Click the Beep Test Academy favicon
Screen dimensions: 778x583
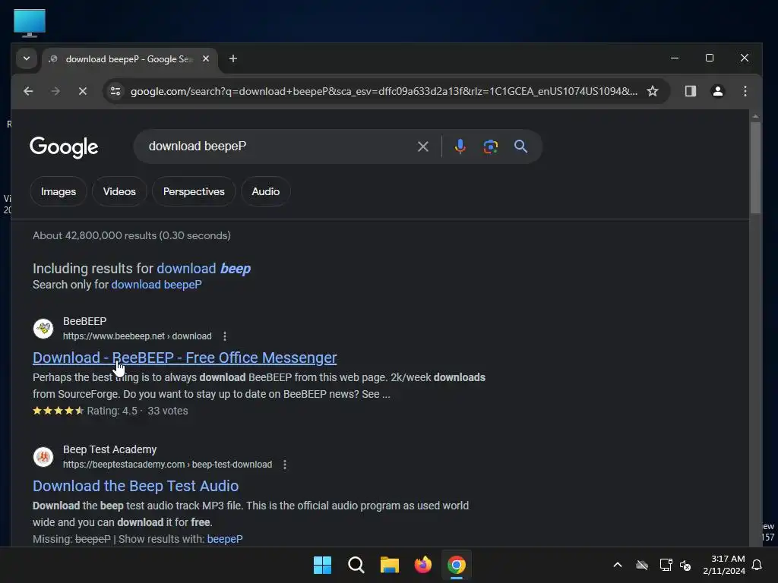(x=43, y=456)
